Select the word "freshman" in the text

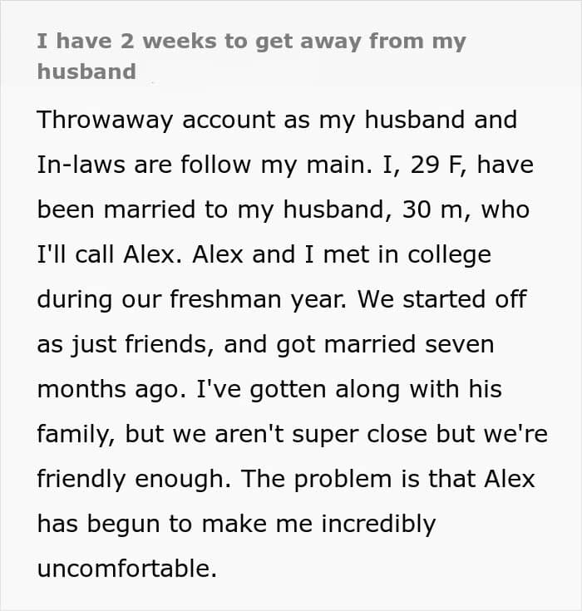pos(225,299)
